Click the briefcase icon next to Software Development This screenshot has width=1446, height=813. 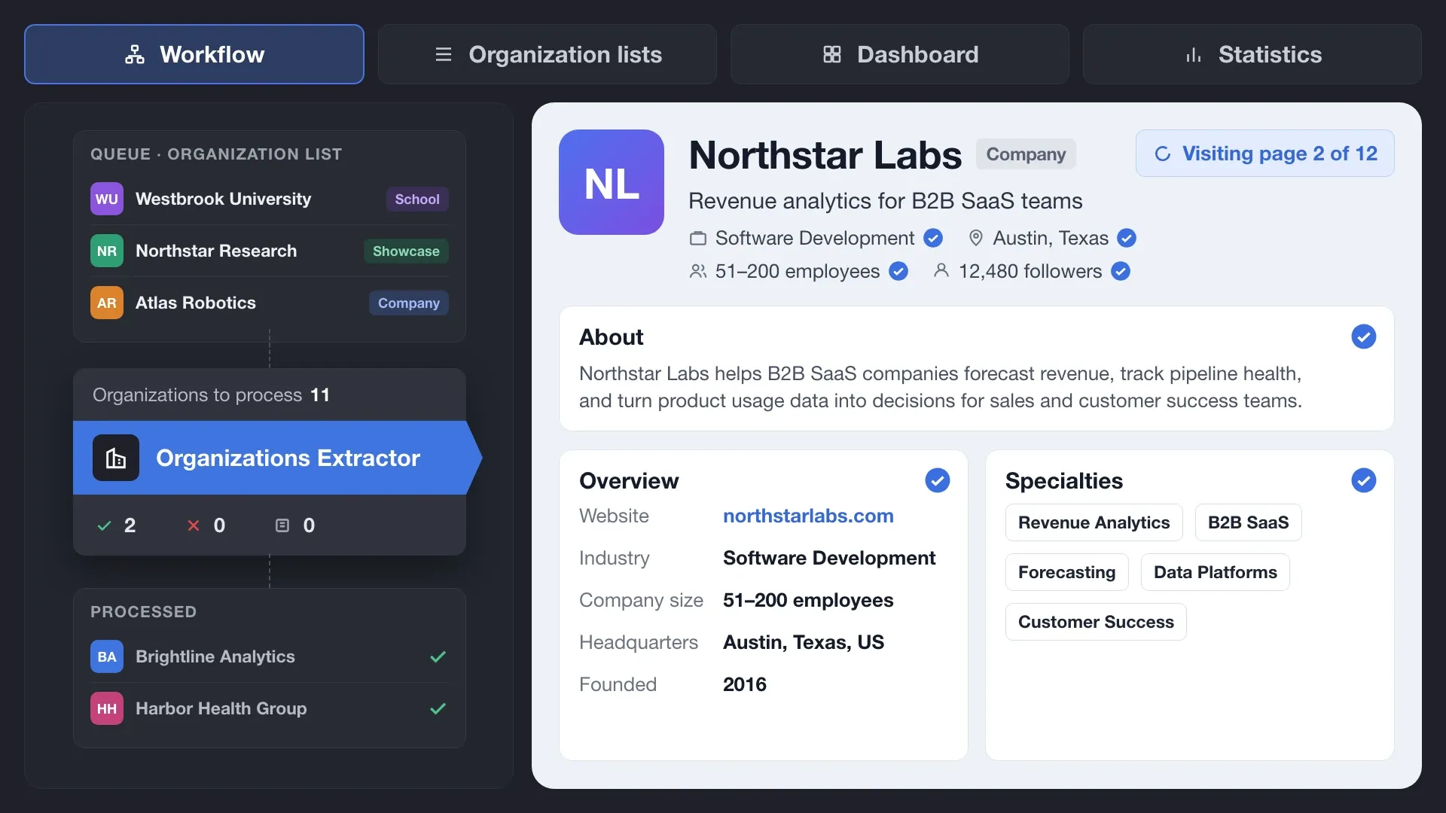point(698,238)
